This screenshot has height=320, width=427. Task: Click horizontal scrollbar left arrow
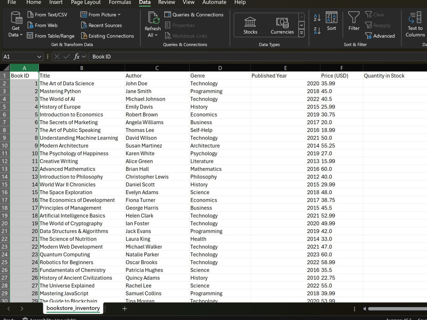pos(365,309)
